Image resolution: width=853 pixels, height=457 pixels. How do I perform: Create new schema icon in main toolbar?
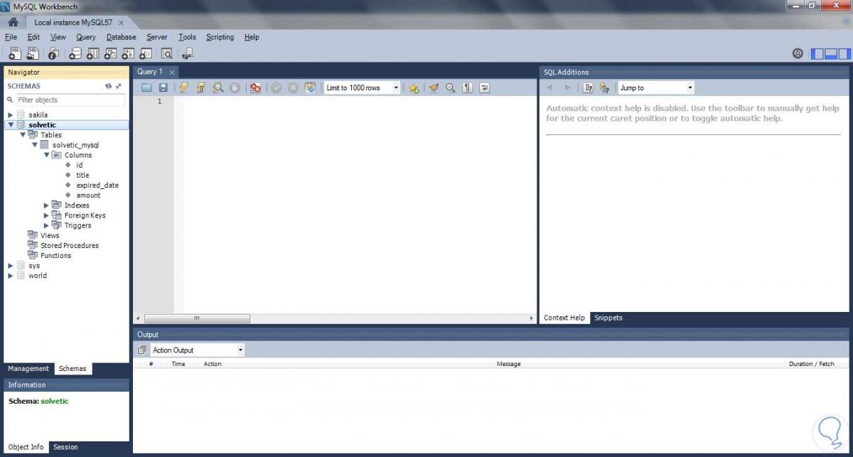(75, 53)
